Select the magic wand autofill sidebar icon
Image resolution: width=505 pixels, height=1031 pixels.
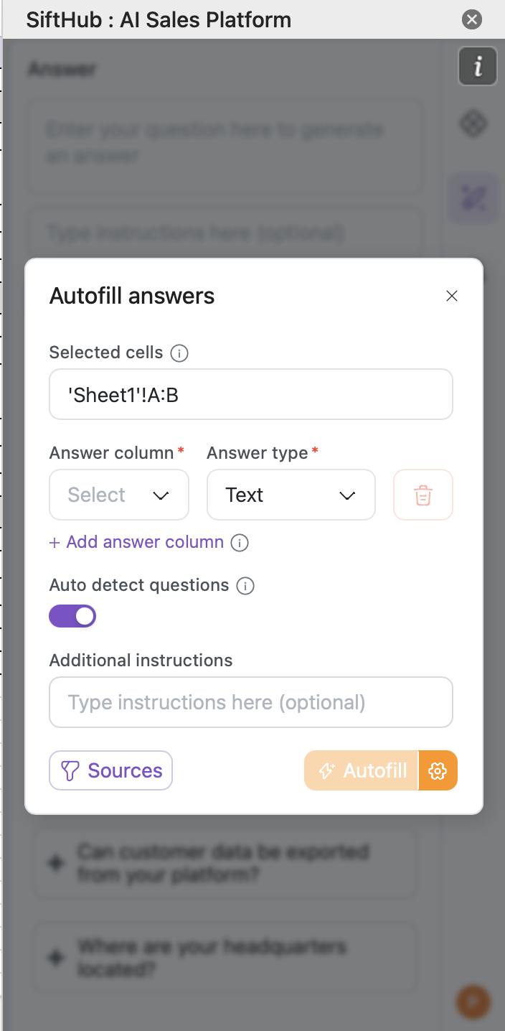pyautogui.click(x=473, y=197)
